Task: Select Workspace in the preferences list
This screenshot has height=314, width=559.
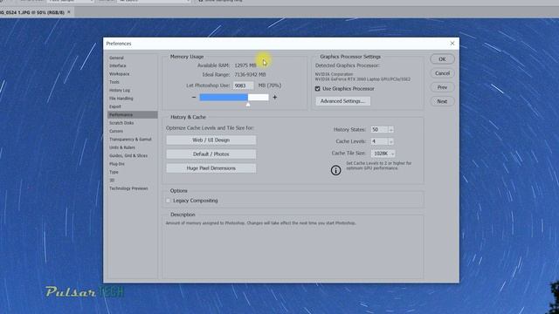Action: coord(120,74)
